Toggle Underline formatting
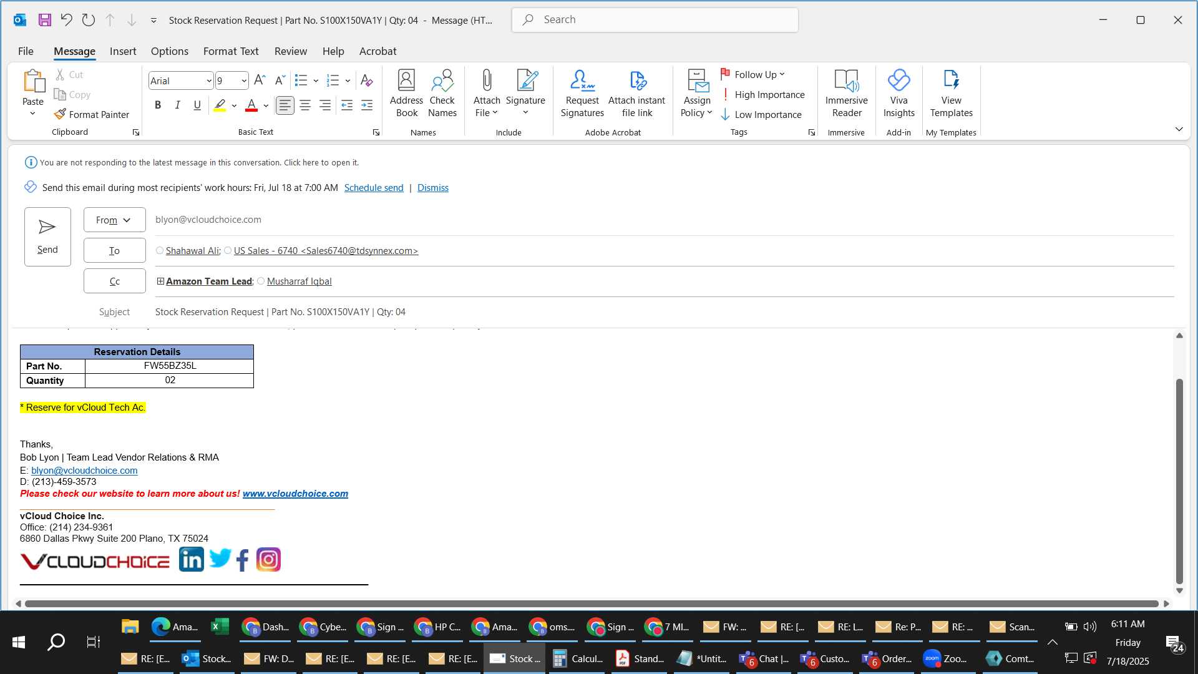 (x=197, y=105)
